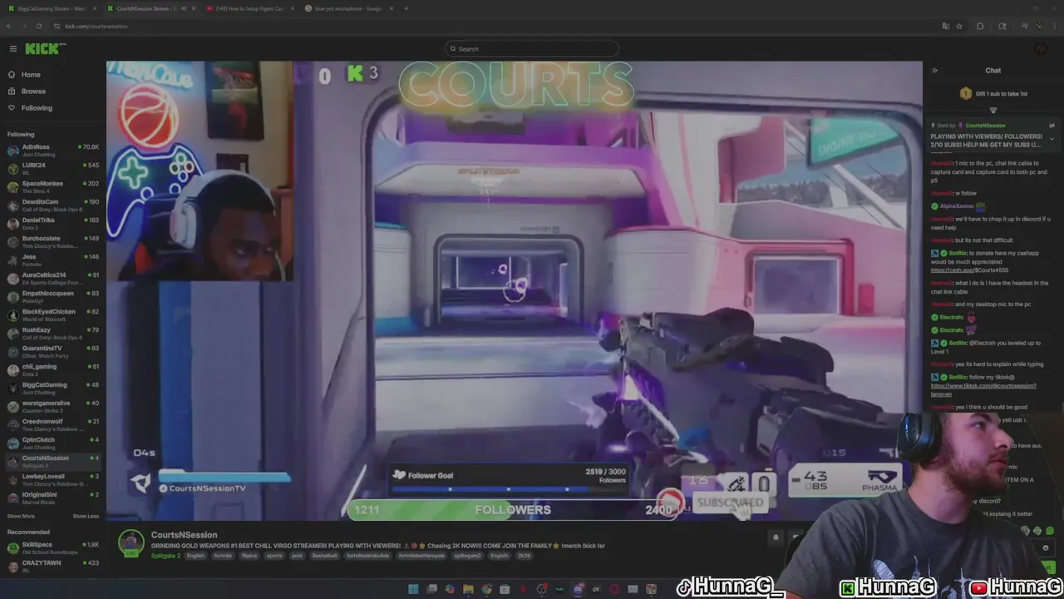This screenshot has height=599, width=1064.
Task: Expand the gift leaderboard chevron
Action: pos(993,111)
